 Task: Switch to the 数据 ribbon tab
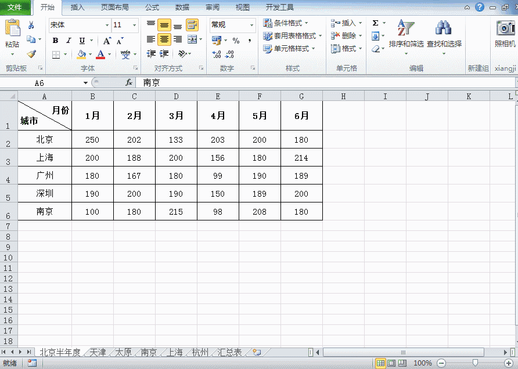[x=182, y=8]
